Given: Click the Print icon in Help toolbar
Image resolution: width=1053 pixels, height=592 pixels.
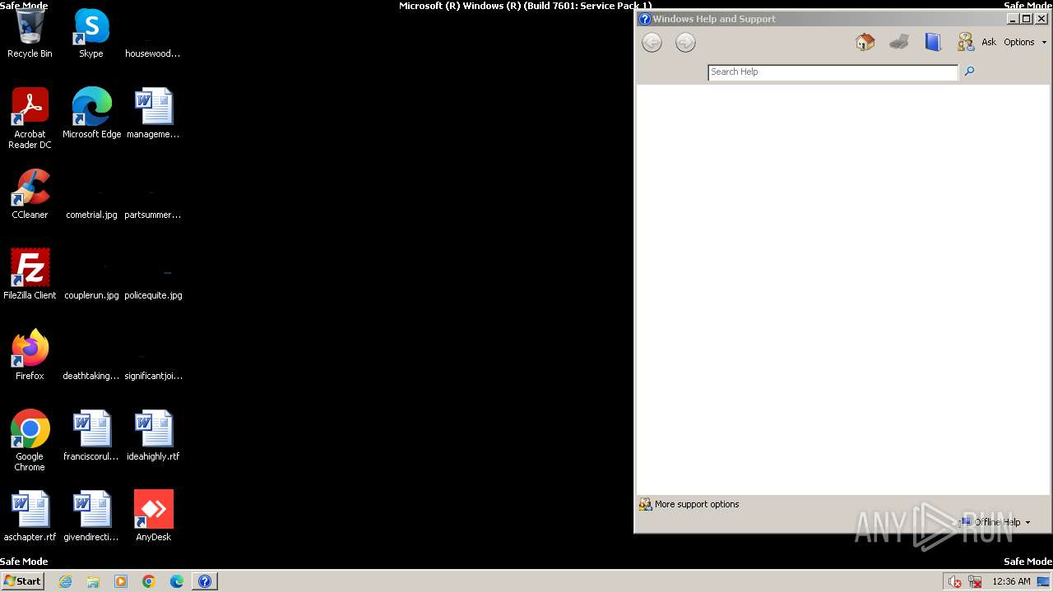Looking at the screenshot, I should point(899,42).
